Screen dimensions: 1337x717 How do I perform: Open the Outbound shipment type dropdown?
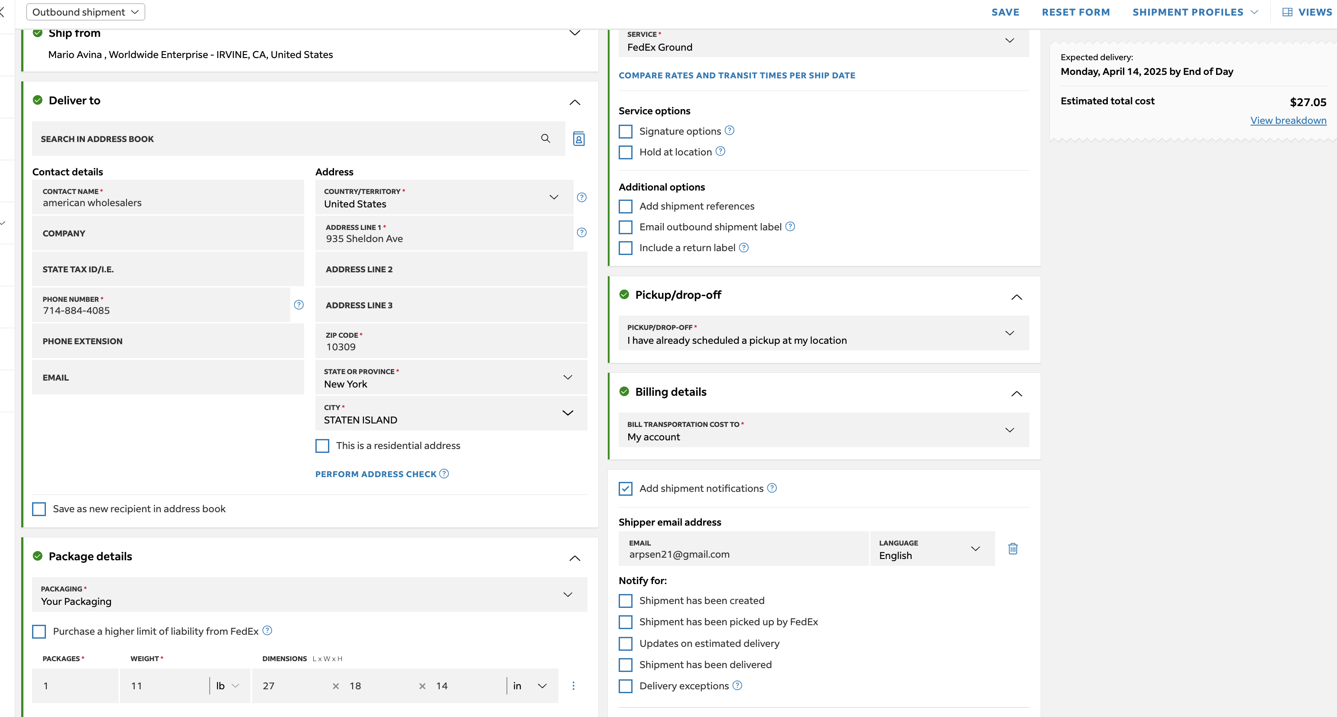(x=86, y=12)
